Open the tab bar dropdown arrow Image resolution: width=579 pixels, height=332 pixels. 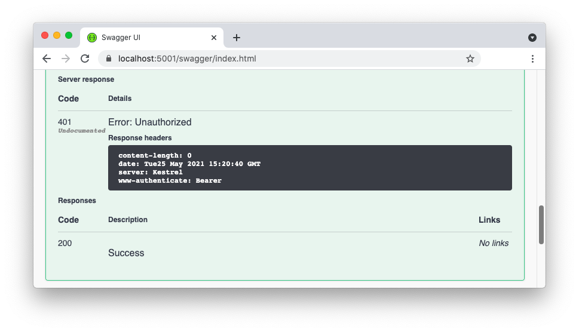point(532,38)
